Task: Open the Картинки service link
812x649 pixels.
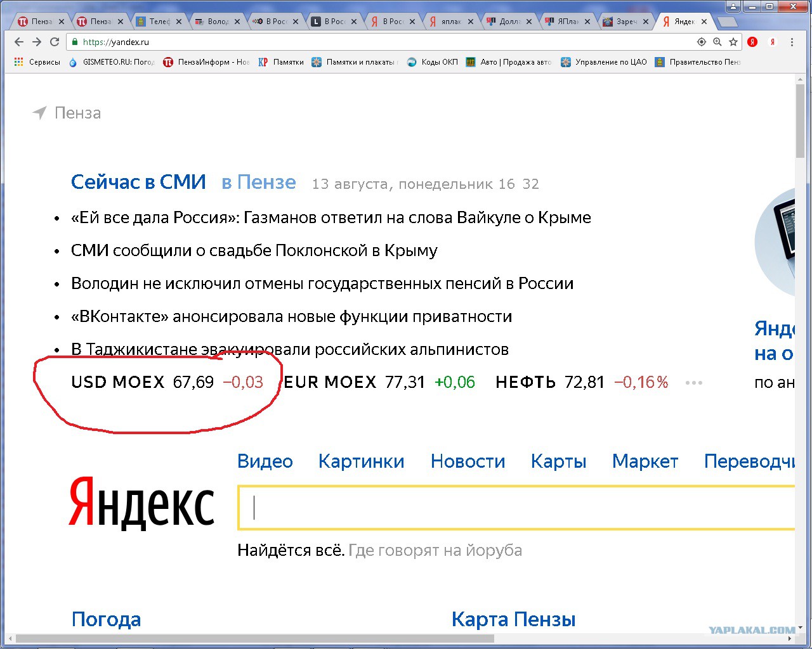Action: tap(362, 461)
